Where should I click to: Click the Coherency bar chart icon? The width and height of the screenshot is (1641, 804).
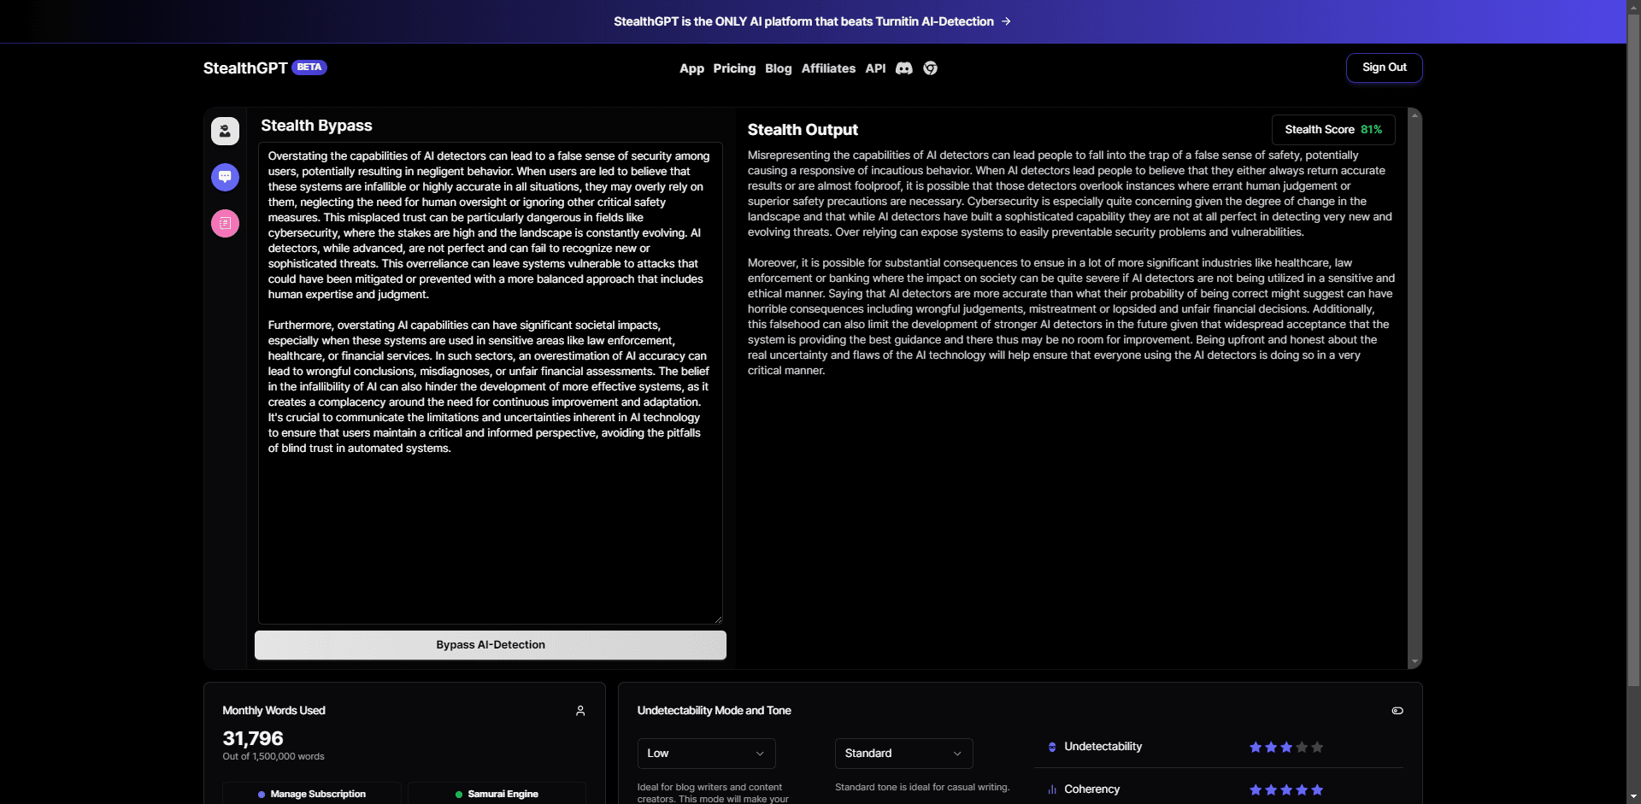pyautogui.click(x=1052, y=789)
